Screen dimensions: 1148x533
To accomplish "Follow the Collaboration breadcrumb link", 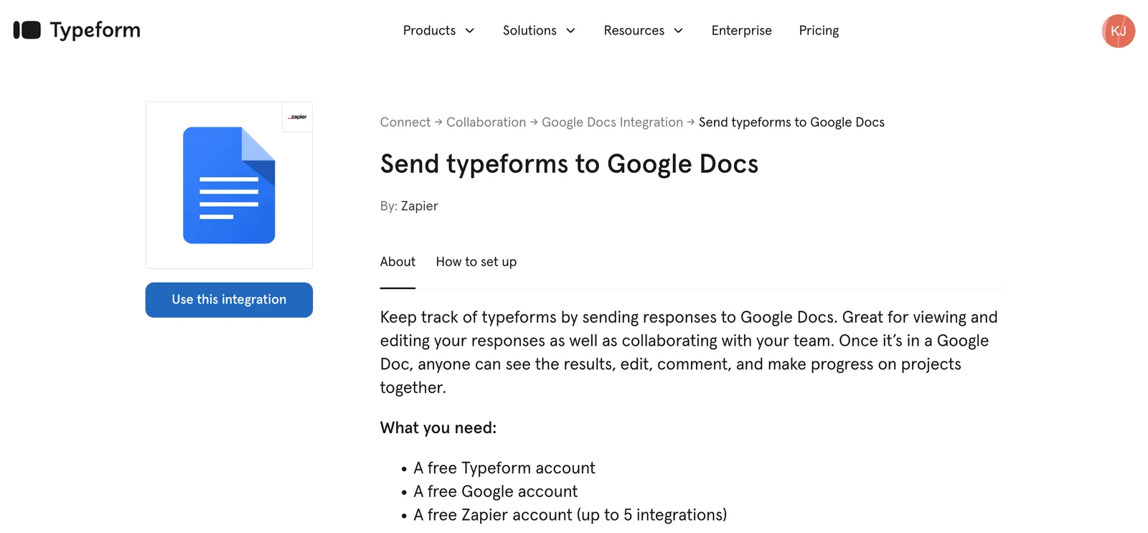I will tap(486, 123).
